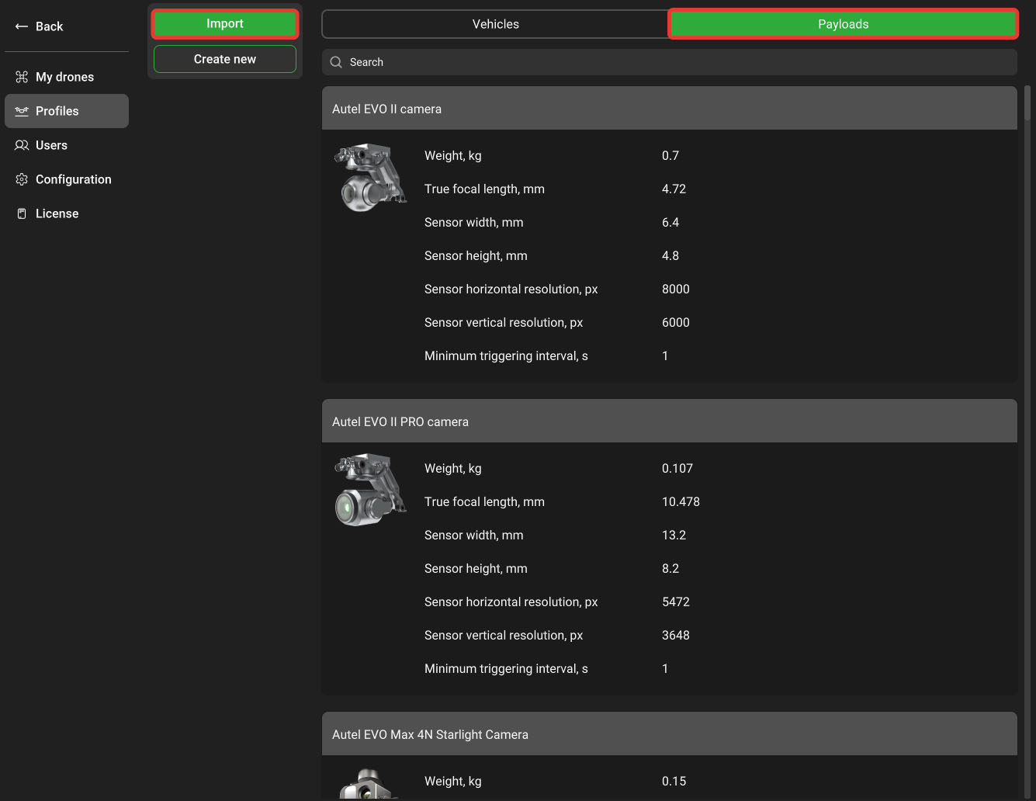Image resolution: width=1036 pixels, height=801 pixels.
Task: Switch to the Vehicles tab
Action: (496, 24)
